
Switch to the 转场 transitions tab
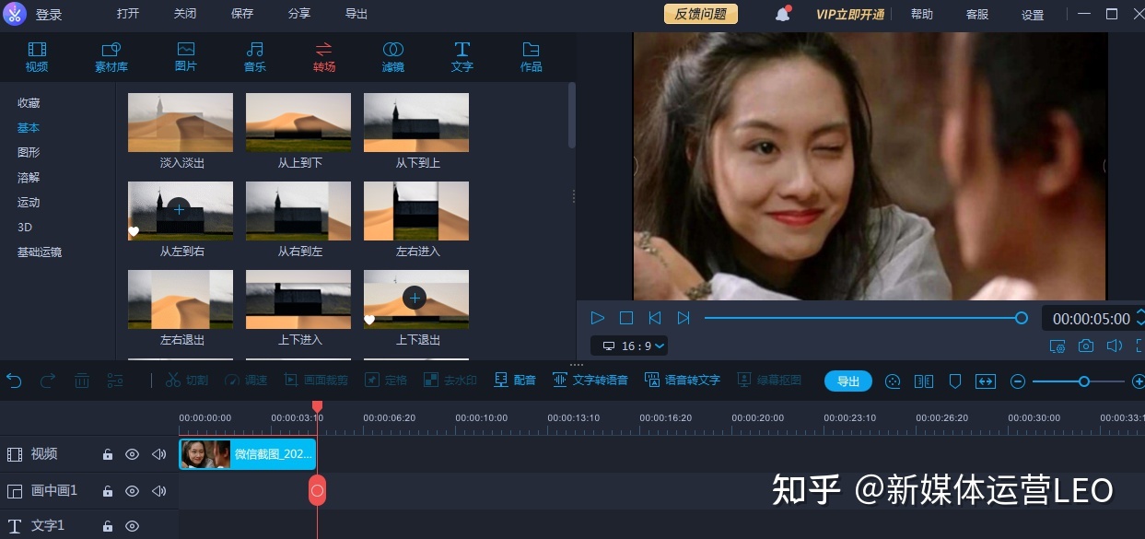point(323,55)
